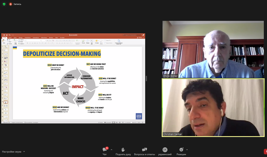Expand the Настройки звука audio settings arrow
This screenshot has width=267, height=157.
pos(24,152)
